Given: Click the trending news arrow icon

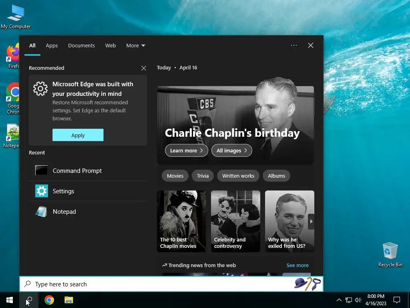Looking at the screenshot, I should pos(164,265).
